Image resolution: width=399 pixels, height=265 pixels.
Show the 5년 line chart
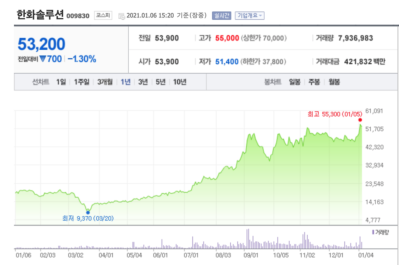pyautogui.click(x=161, y=82)
